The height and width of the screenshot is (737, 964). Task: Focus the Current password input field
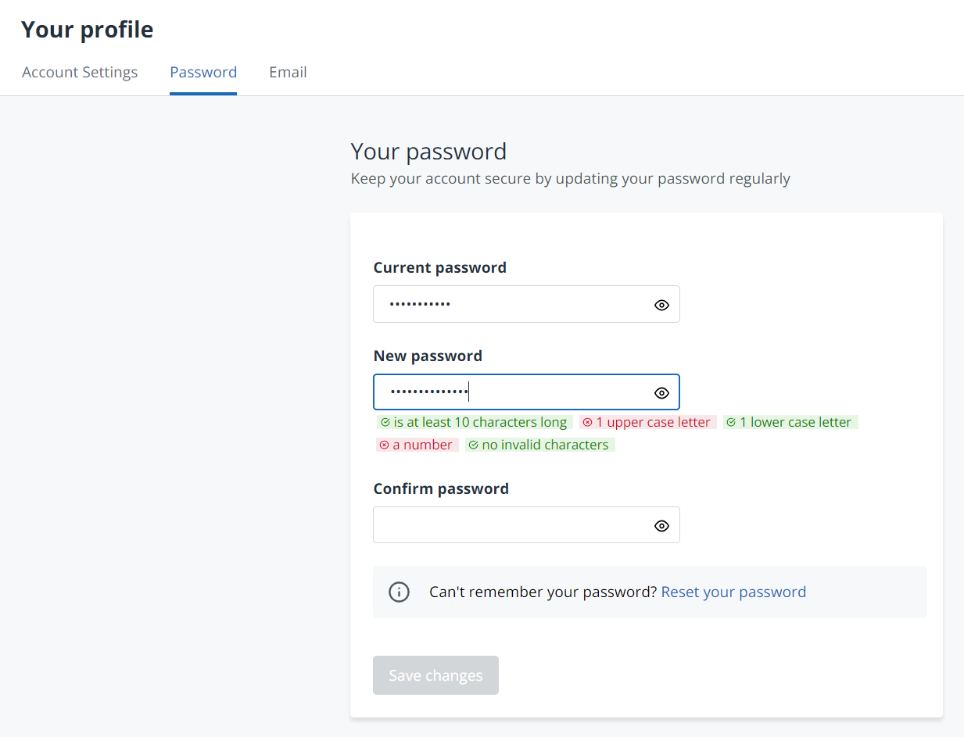[x=508, y=305]
